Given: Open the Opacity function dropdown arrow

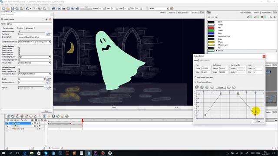Looking at the screenshot, I should coord(50,88).
